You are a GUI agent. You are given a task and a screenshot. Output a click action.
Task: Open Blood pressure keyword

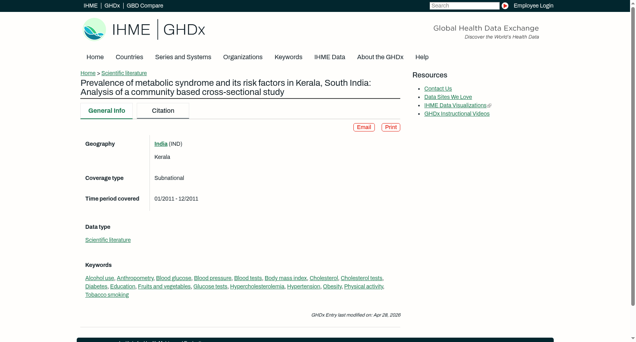[213, 278]
